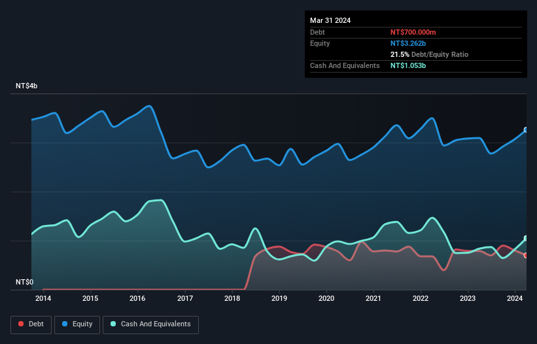The height and width of the screenshot is (344, 537).
Task: Select the teal Cash endpoint marker
Action: pyautogui.click(x=526, y=238)
